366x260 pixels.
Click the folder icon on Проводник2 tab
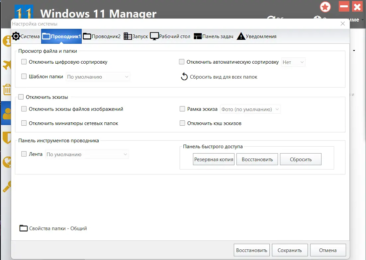tap(87, 36)
